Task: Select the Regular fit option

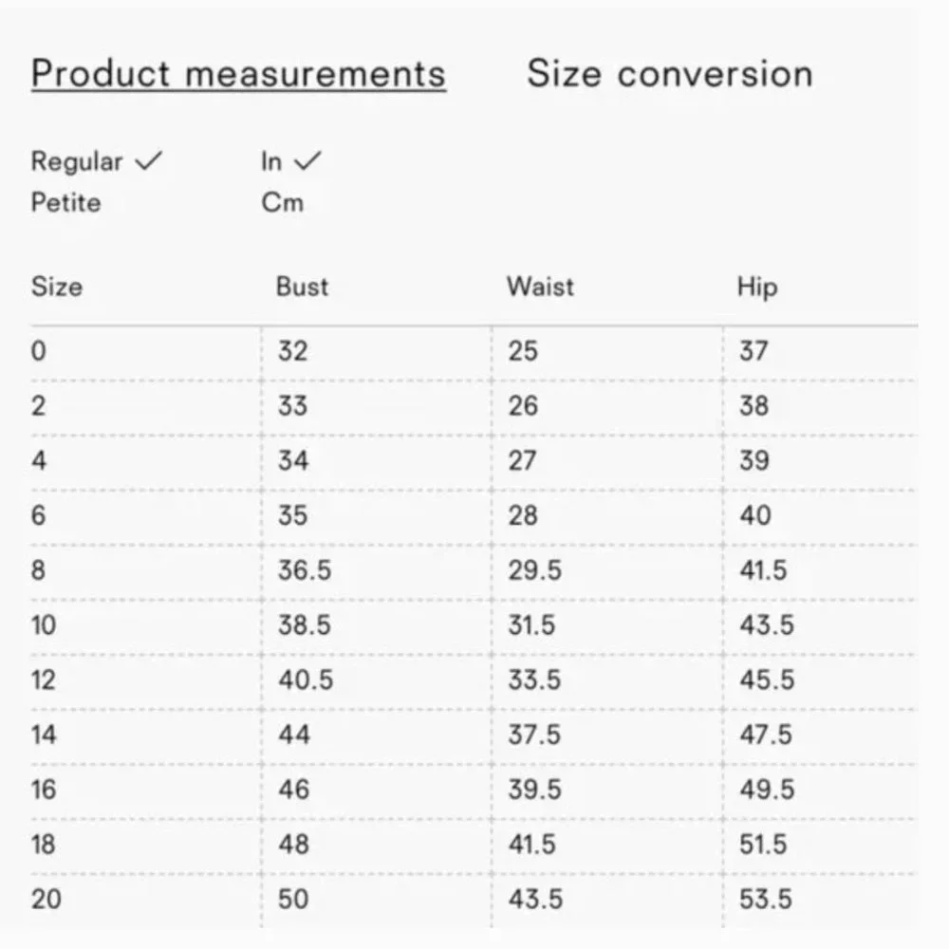Action: (x=77, y=162)
